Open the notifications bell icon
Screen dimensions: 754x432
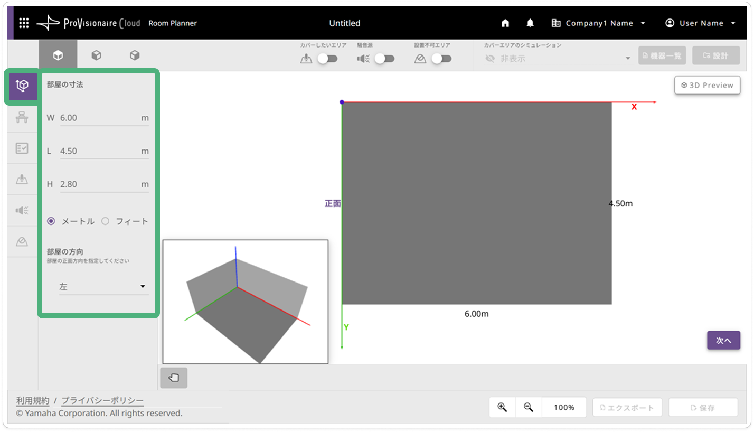point(530,23)
